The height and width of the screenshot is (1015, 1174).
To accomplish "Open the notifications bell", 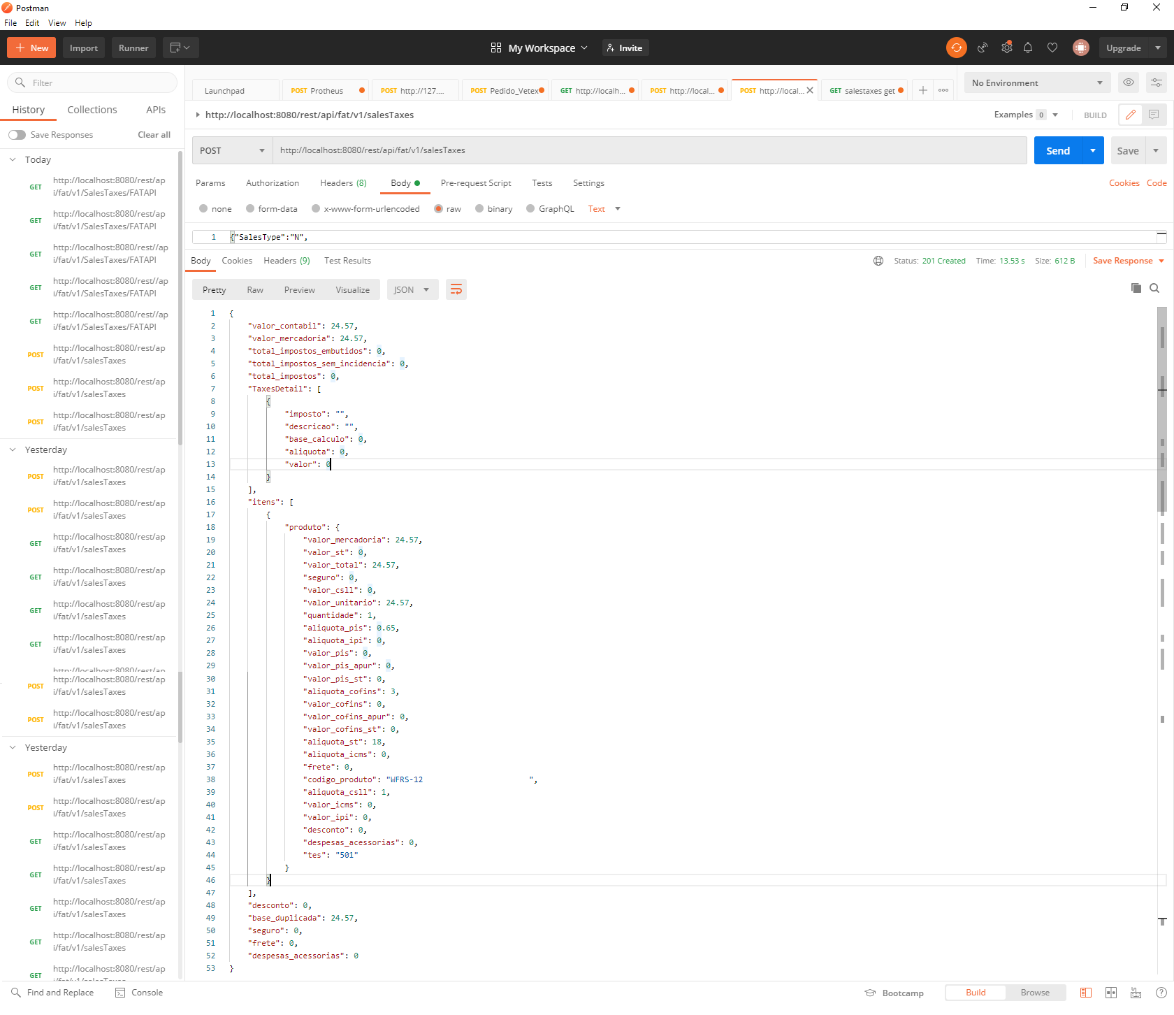I will 1028,48.
